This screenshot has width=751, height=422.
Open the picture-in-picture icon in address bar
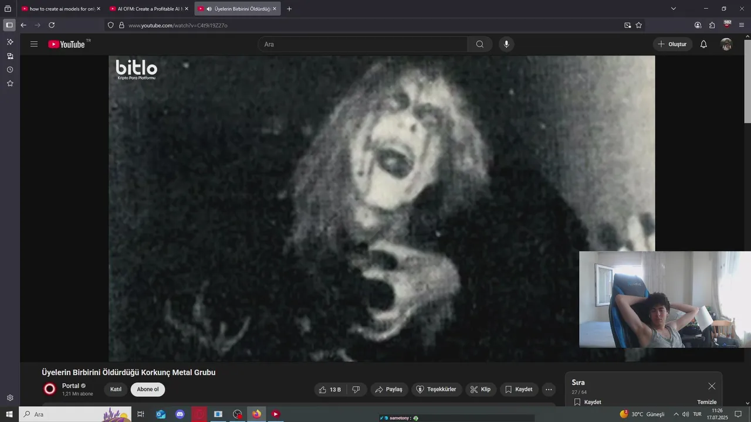coord(627,25)
